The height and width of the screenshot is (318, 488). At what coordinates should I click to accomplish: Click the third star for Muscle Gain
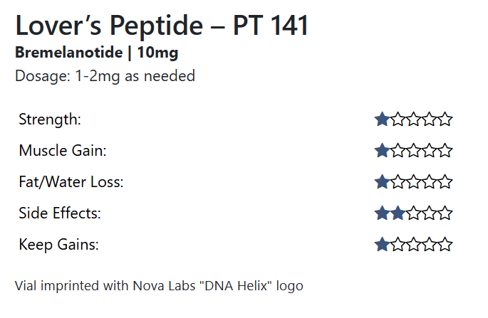coord(414,151)
